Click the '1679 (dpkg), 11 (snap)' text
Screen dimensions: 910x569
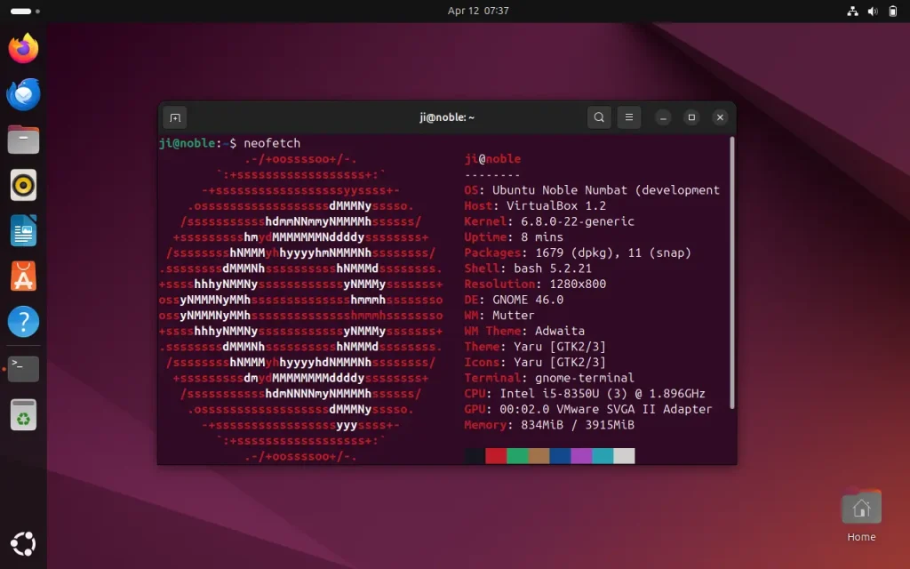point(613,253)
